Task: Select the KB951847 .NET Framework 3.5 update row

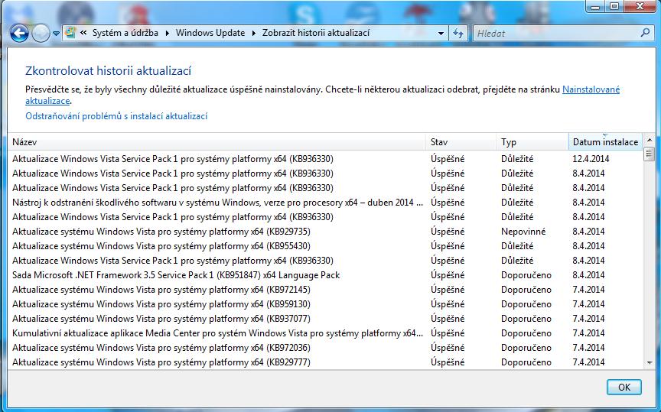Action: coord(176,275)
